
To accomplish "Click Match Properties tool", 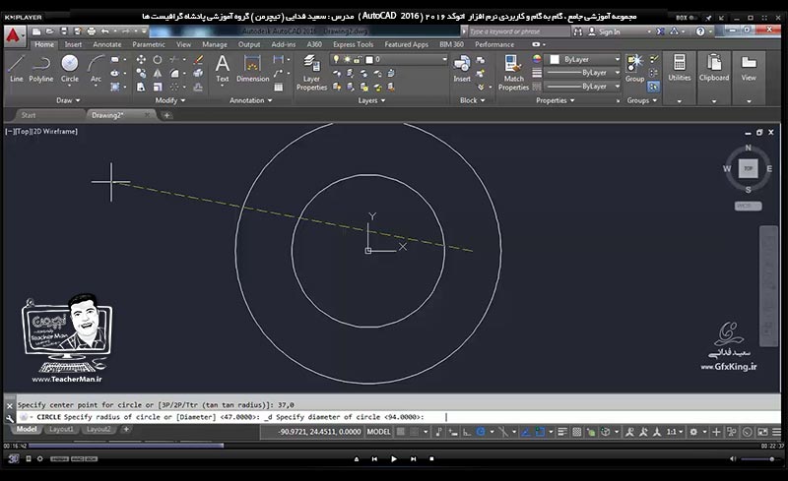I will point(513,73).
